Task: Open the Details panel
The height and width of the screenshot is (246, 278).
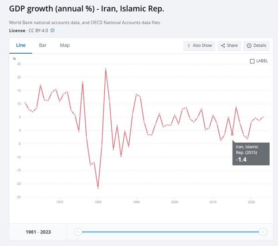Action: 256,45
